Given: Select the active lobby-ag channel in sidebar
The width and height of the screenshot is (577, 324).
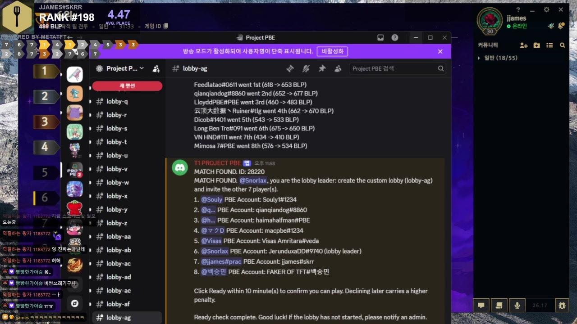Looking at the screenshot, I should coord(128,317).
